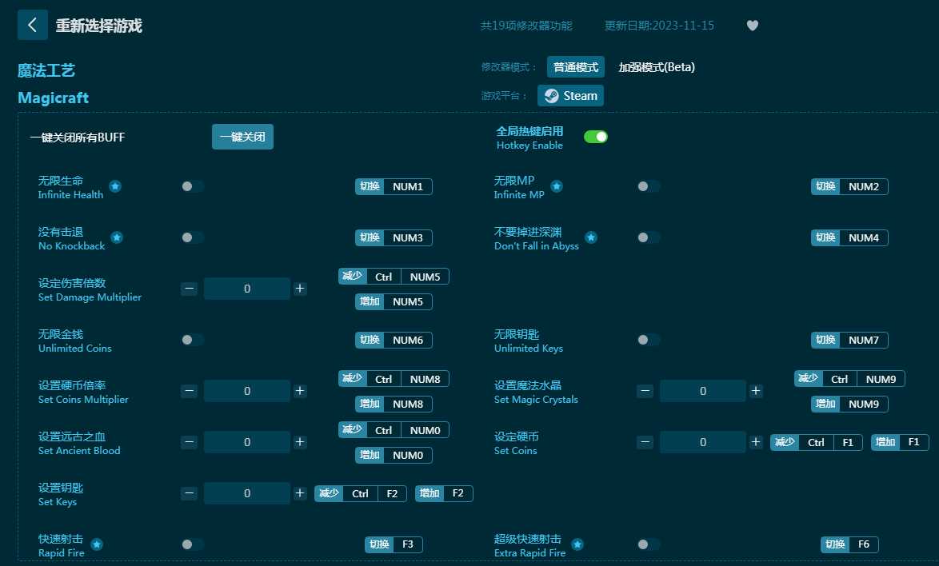
Task: Enable the Extra Rapid Fire switch
Action: pos(649,544)
